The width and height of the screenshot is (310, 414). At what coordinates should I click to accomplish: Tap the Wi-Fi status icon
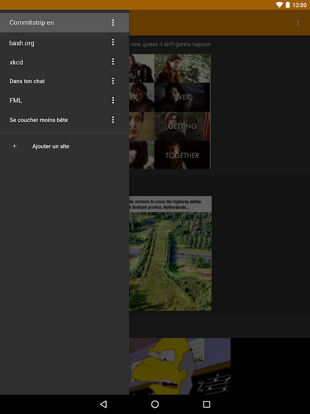pos(279,5)
